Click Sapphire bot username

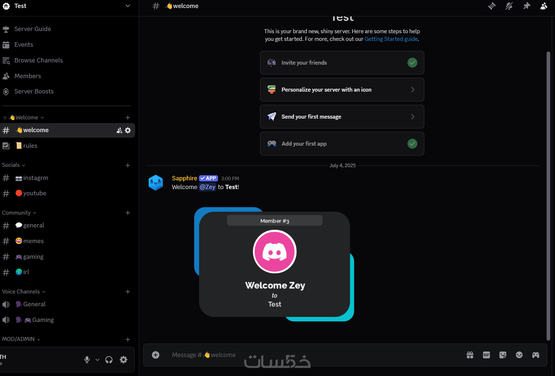pyautogui.click(x=184, y=178)
